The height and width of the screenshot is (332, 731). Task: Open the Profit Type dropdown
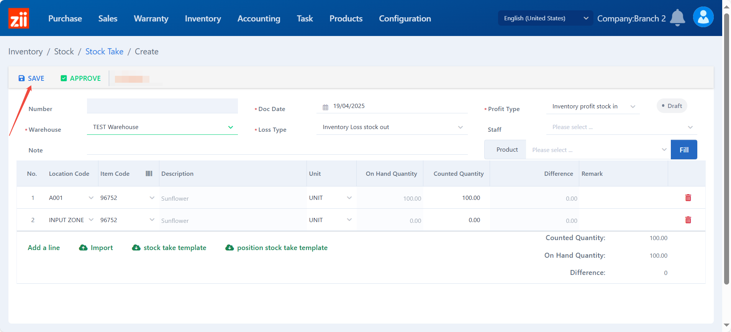pyautogui.click(x=633, y=106)
